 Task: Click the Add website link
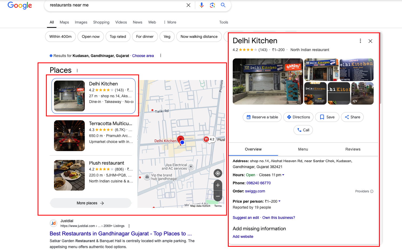(x=243, y=236)
